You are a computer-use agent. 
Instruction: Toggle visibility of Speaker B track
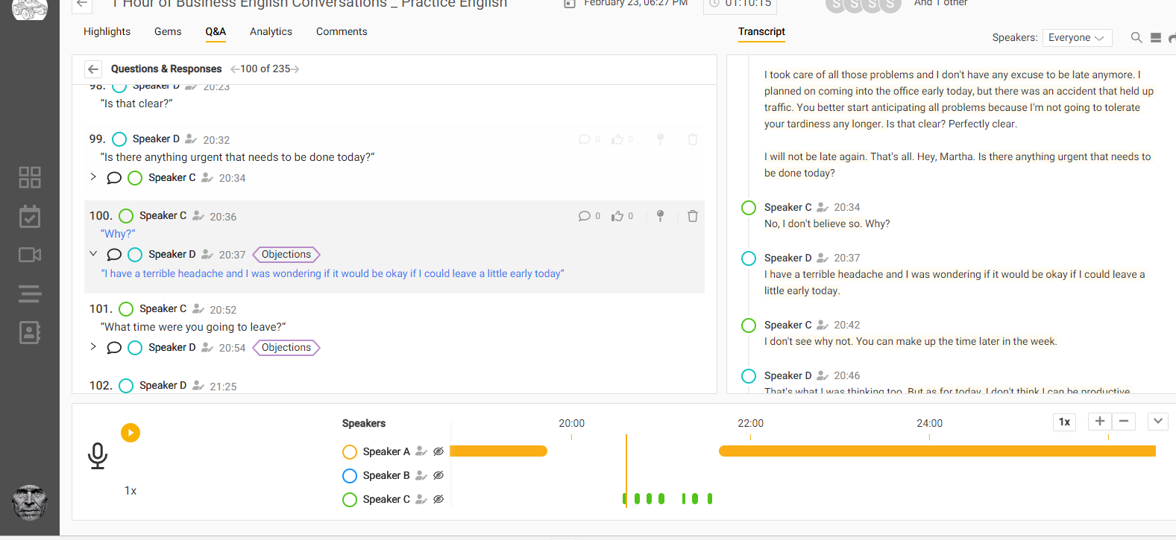pos(438,475)
